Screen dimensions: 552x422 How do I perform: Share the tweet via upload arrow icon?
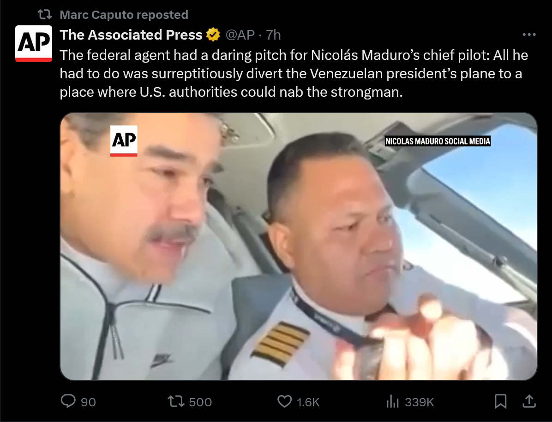(529, 401)
